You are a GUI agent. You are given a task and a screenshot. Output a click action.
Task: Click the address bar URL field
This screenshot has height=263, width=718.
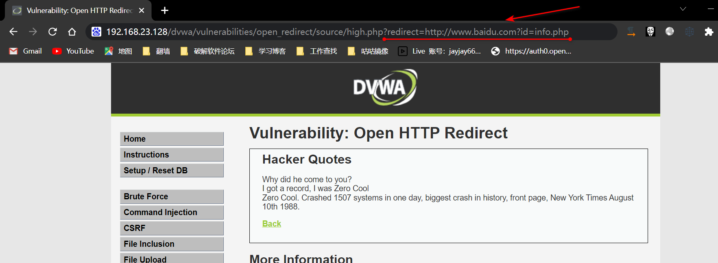pos(337,32)
